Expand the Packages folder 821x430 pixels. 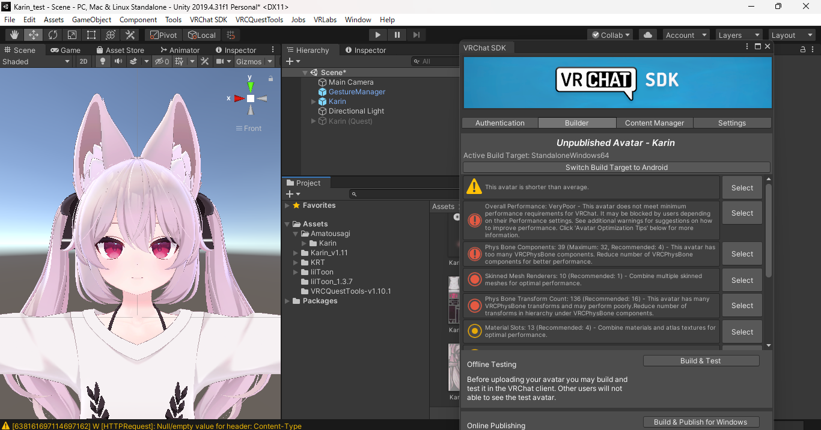[287, 301]
